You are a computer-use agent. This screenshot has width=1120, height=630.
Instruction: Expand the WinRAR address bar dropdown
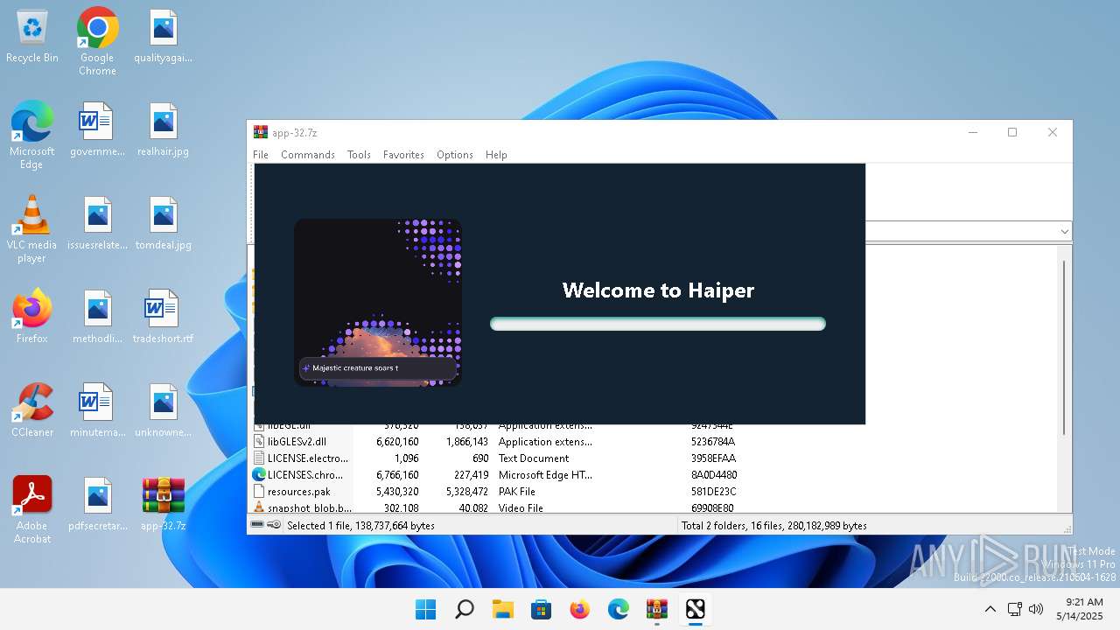pyautogui.click(x=1064, y=232)
